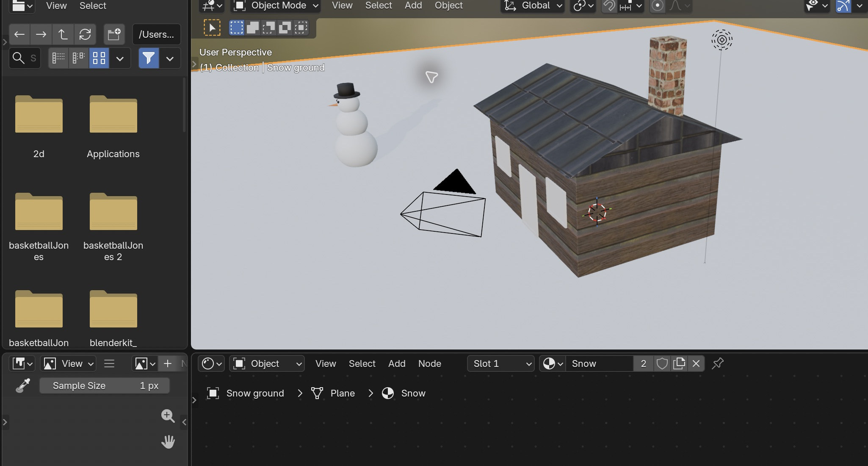Toggle snapping magnet

pos(609,6)
